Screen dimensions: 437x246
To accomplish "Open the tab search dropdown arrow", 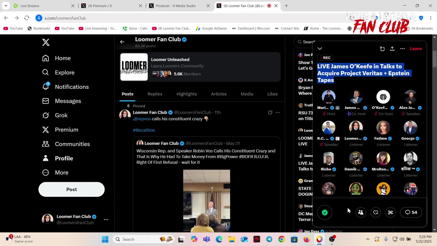I will pos(5,6).
